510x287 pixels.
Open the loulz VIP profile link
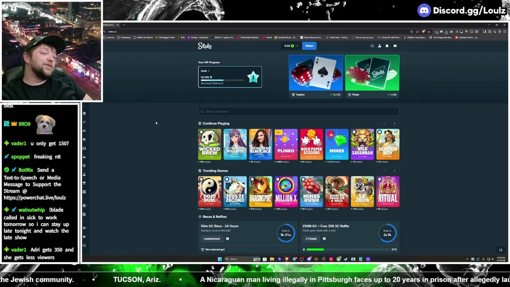click(205, 71)
